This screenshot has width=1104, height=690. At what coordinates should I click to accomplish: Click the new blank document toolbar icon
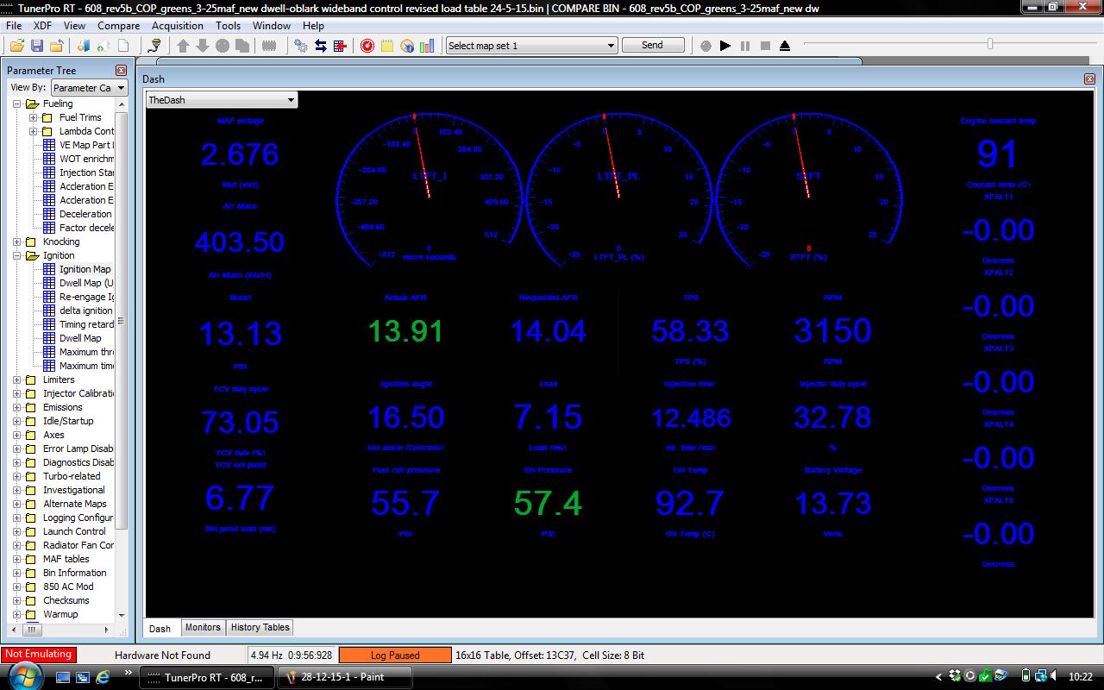123,46
